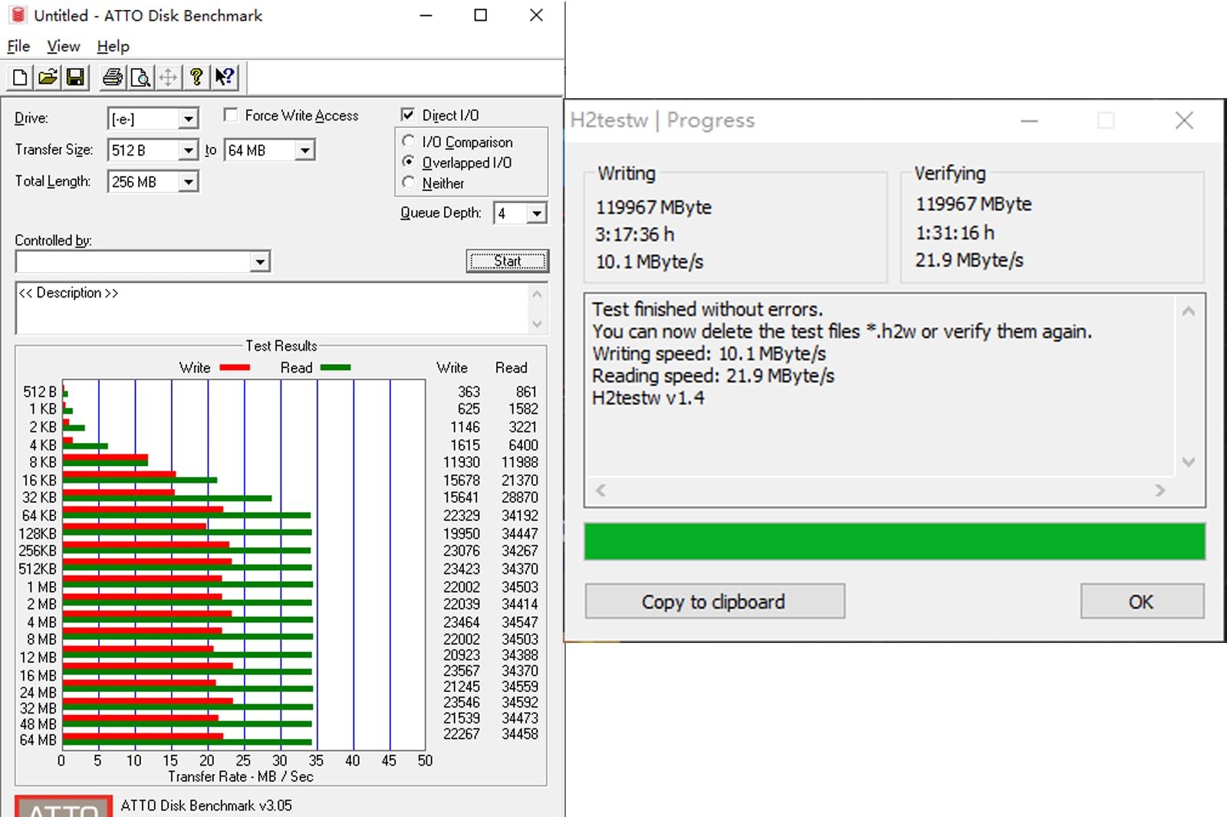Select the I/O Comparison radio button

(x=409, y=142)
